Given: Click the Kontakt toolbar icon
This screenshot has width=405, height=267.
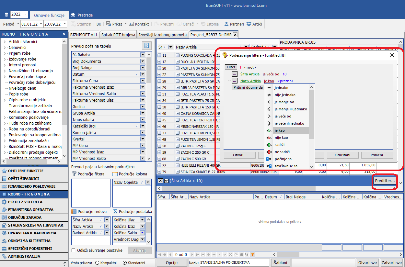Looking at the screenshot, I should (x=131, y=24).
